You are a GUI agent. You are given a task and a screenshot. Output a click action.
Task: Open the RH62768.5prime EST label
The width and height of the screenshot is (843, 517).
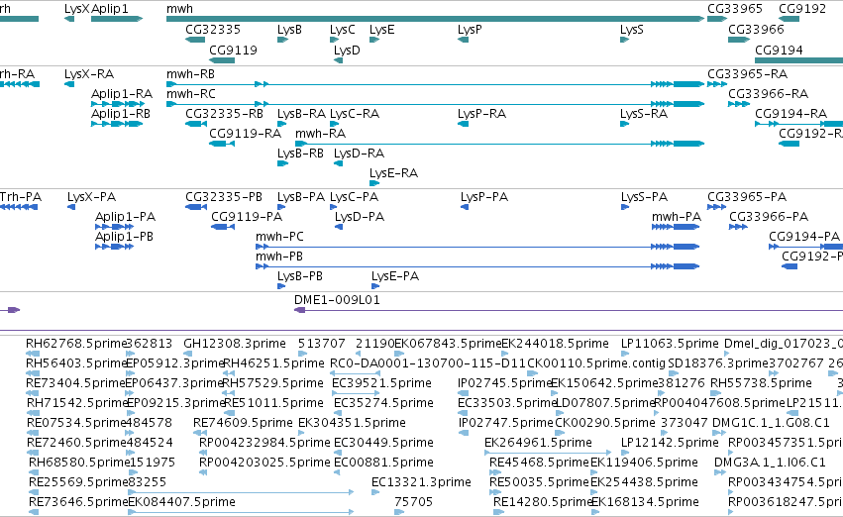tap(75, 344)
